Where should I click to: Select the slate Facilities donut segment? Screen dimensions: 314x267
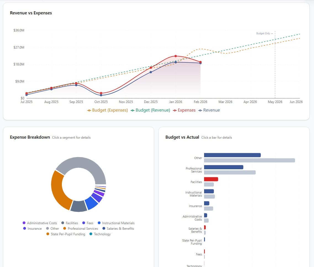(79, 206)
